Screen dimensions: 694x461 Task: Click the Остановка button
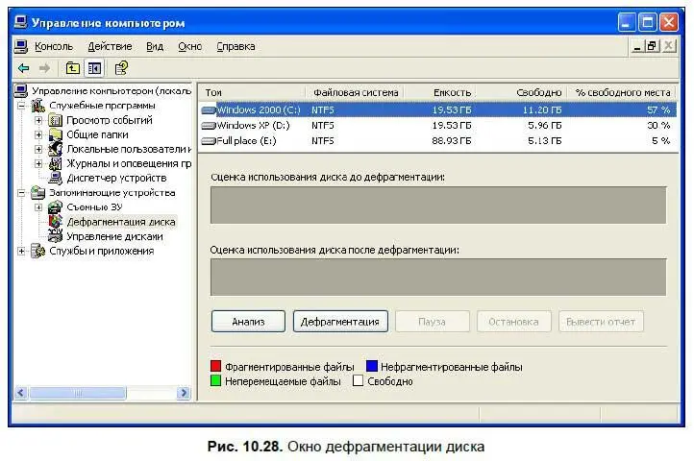514,321
